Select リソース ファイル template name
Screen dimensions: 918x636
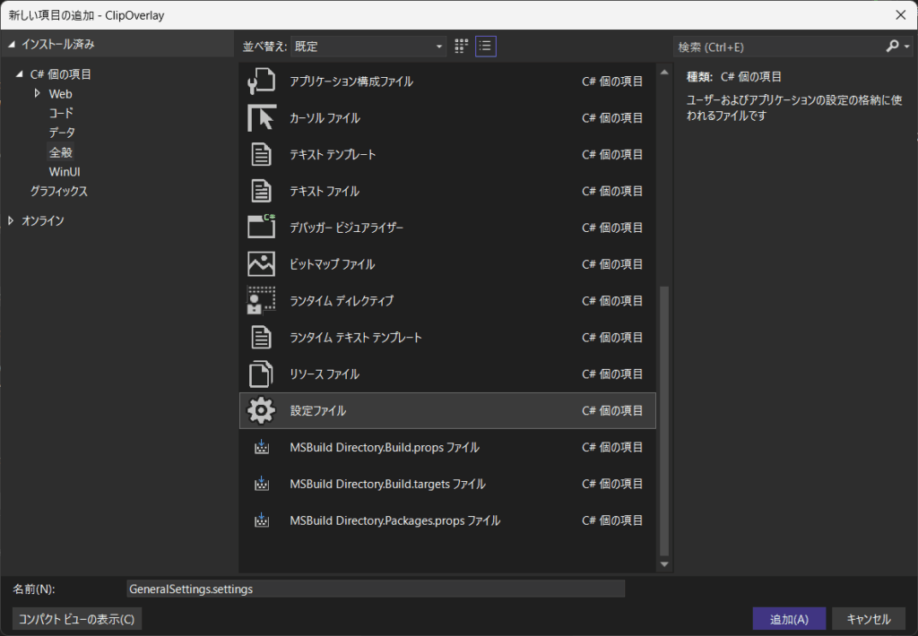pyautogui.click(x=325, y=374)
